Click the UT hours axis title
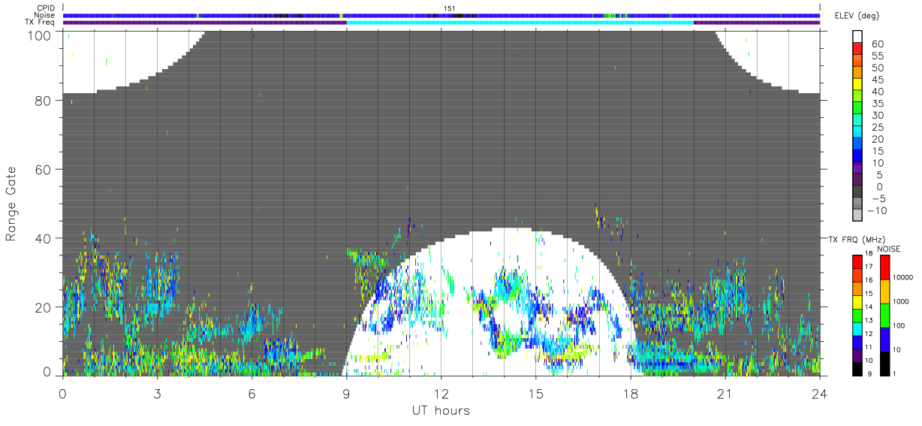The width and height of the screenshot is (922, 426). point(440,410)
